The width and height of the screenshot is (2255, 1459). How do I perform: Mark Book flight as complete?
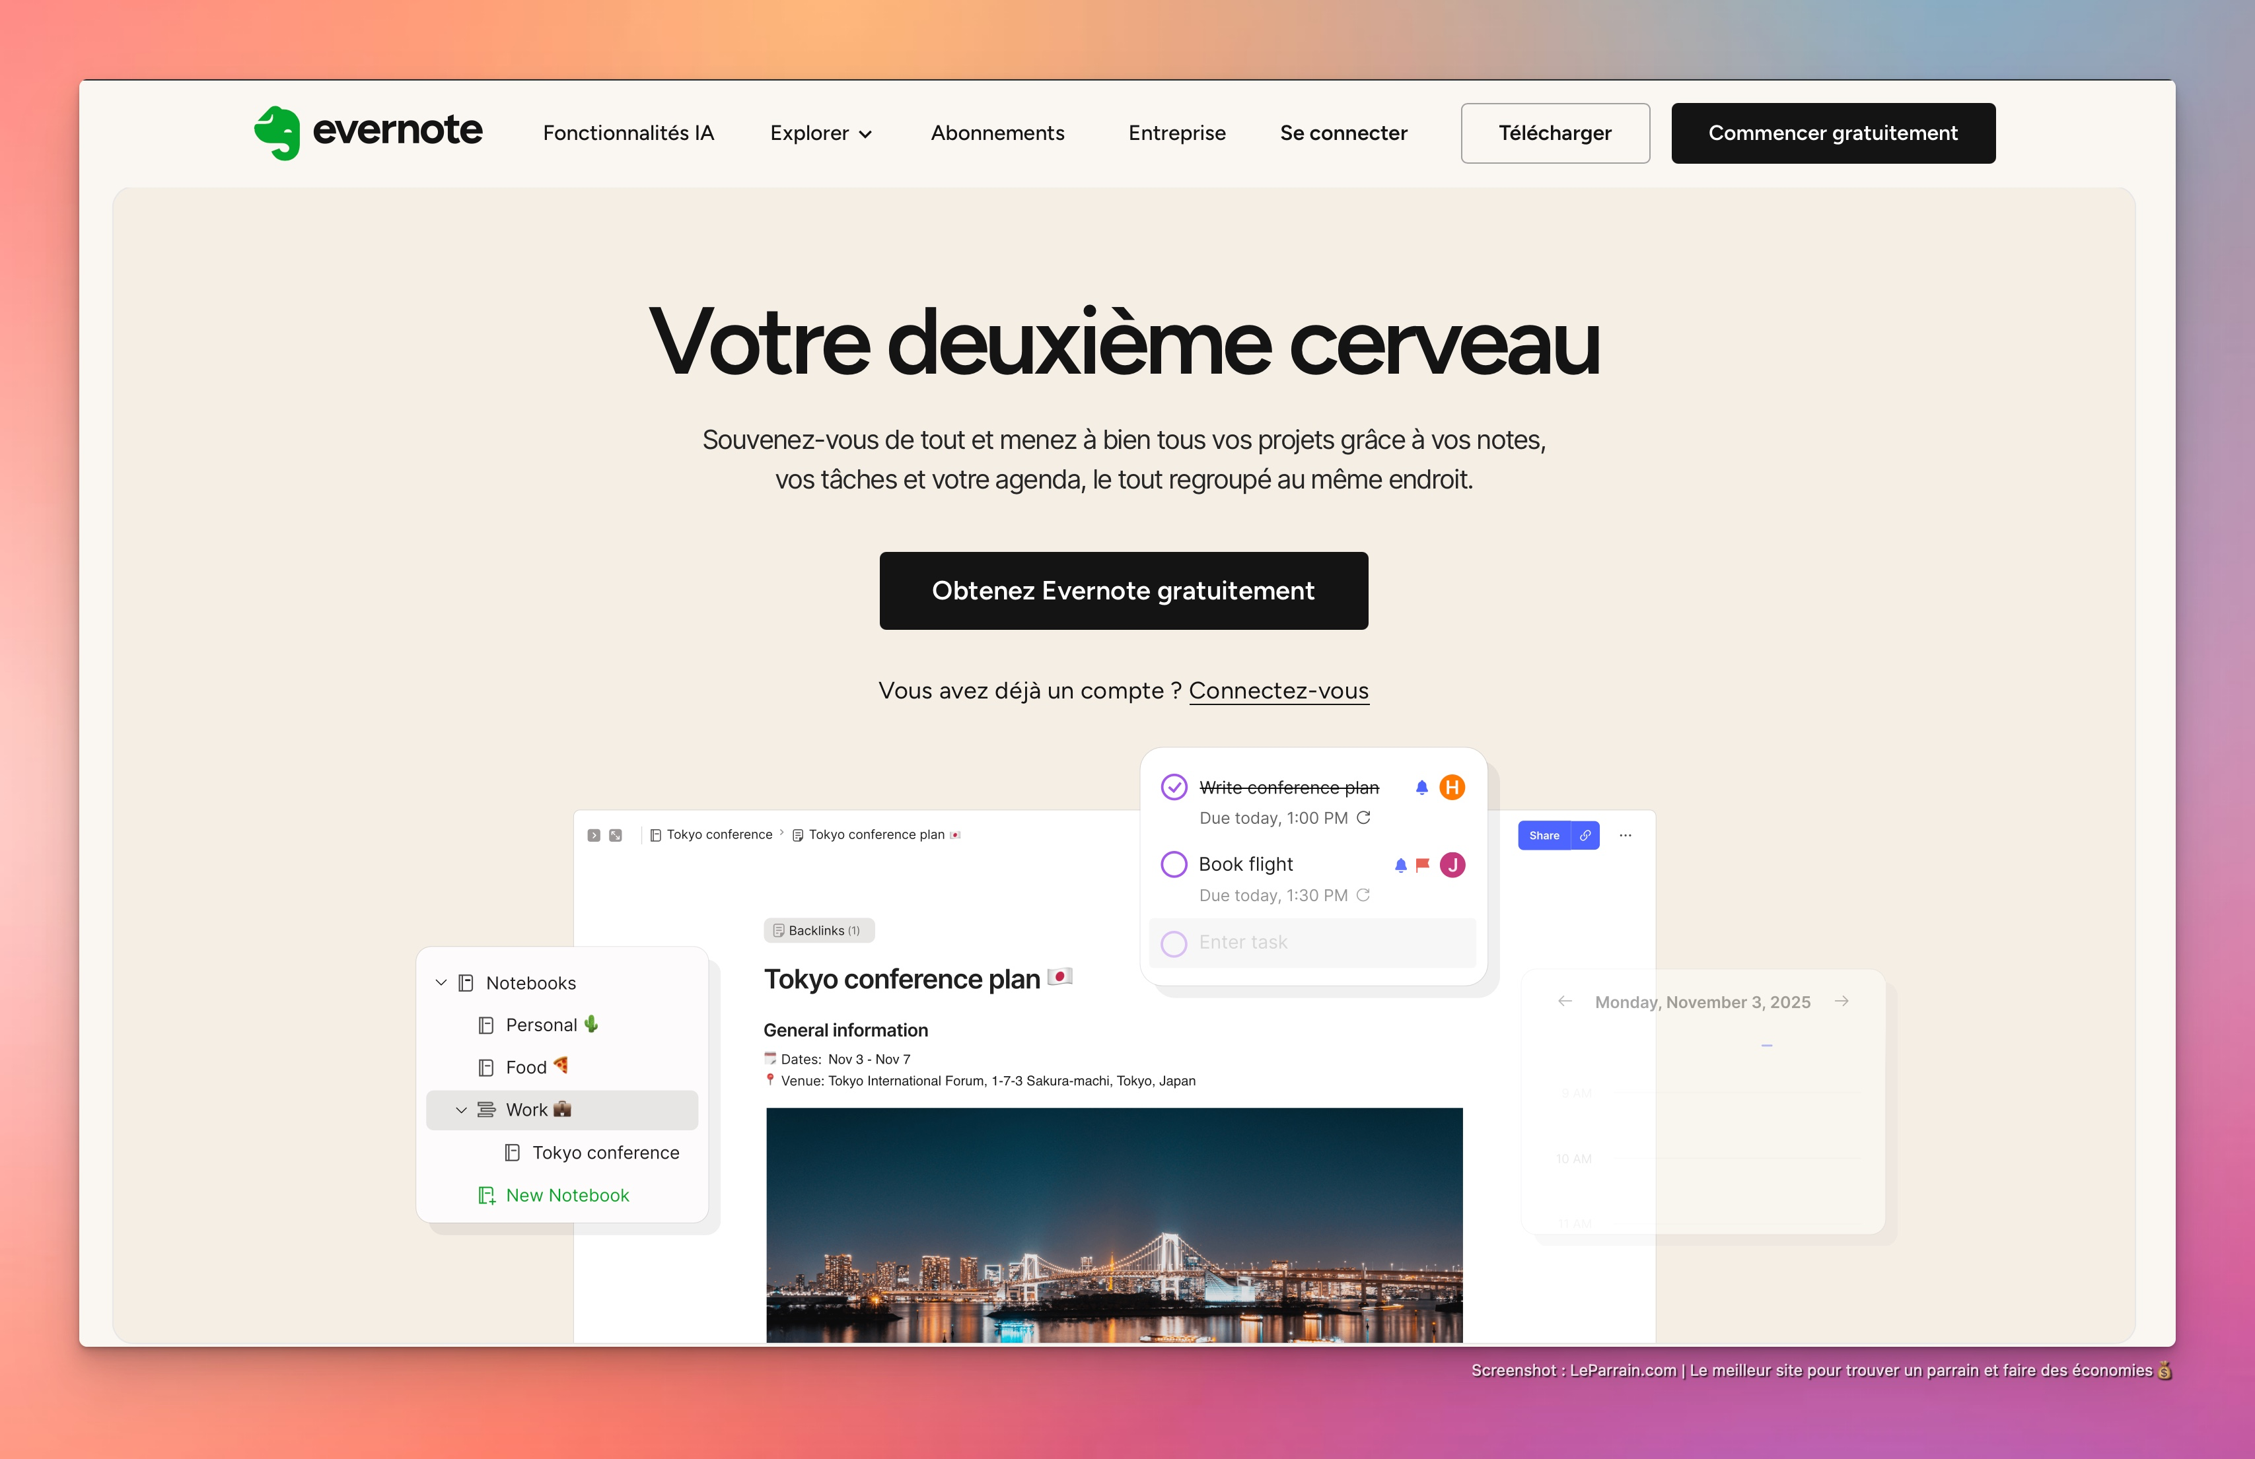click(1174, 864)
